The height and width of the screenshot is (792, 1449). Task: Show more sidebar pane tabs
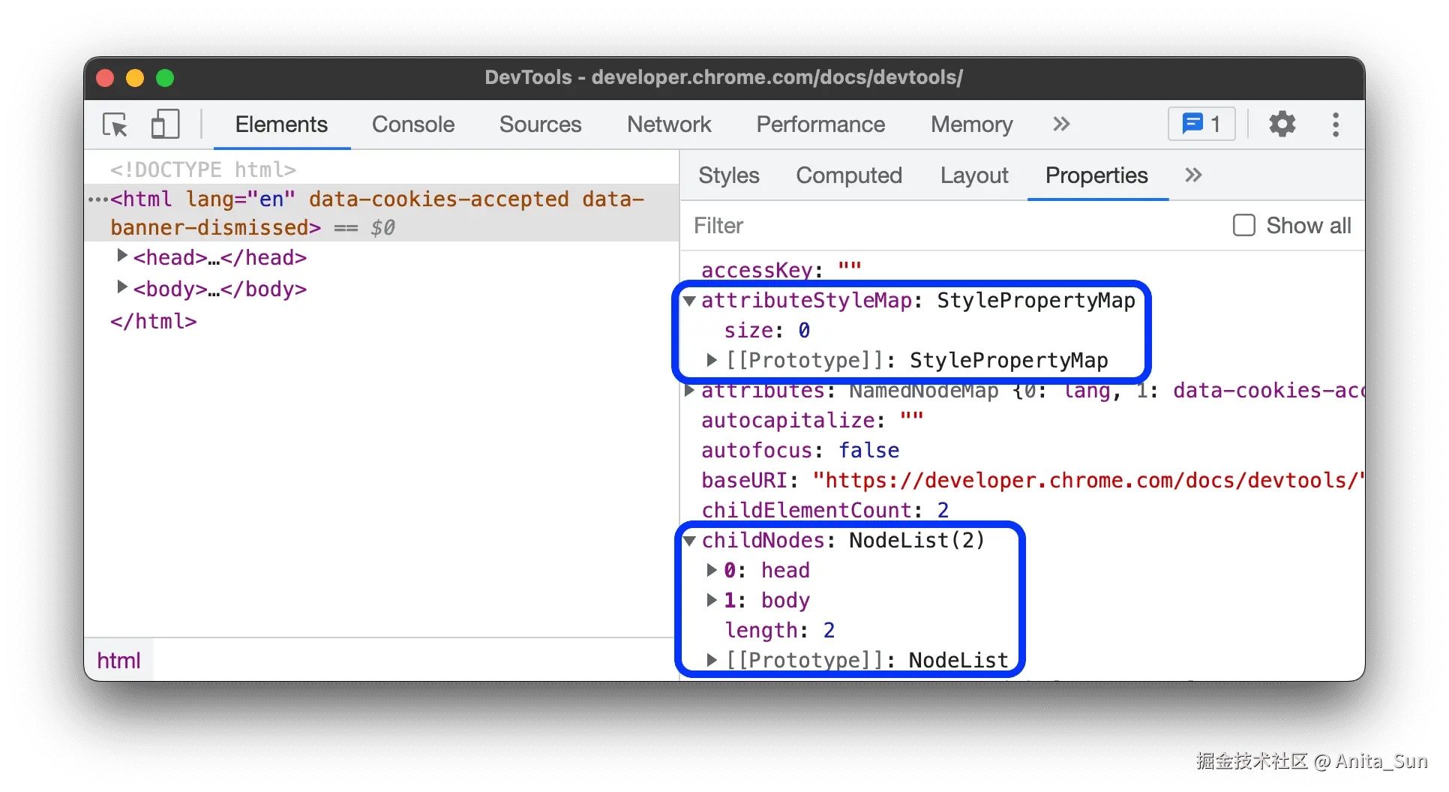[x=1193, y=175]
